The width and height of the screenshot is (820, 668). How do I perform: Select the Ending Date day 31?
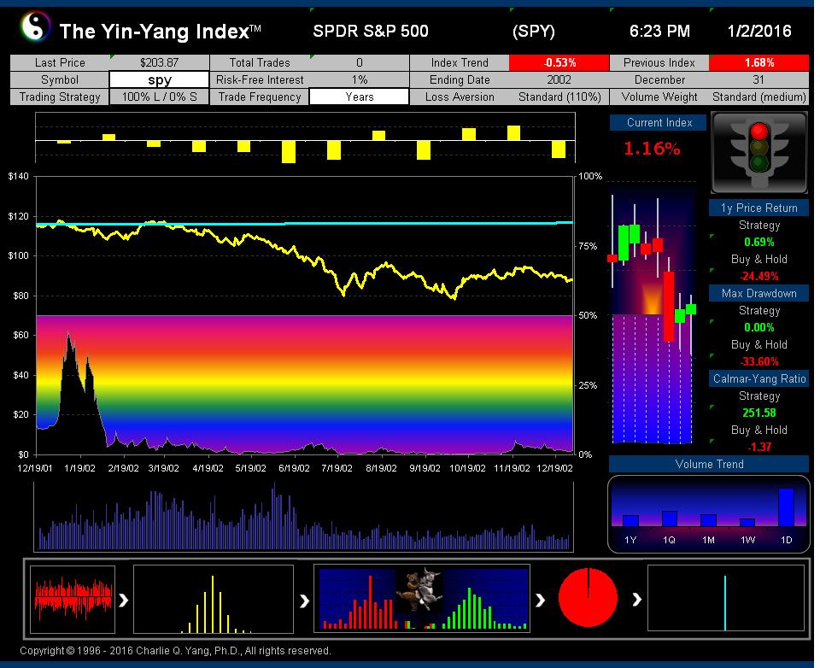tap(758, 80)
